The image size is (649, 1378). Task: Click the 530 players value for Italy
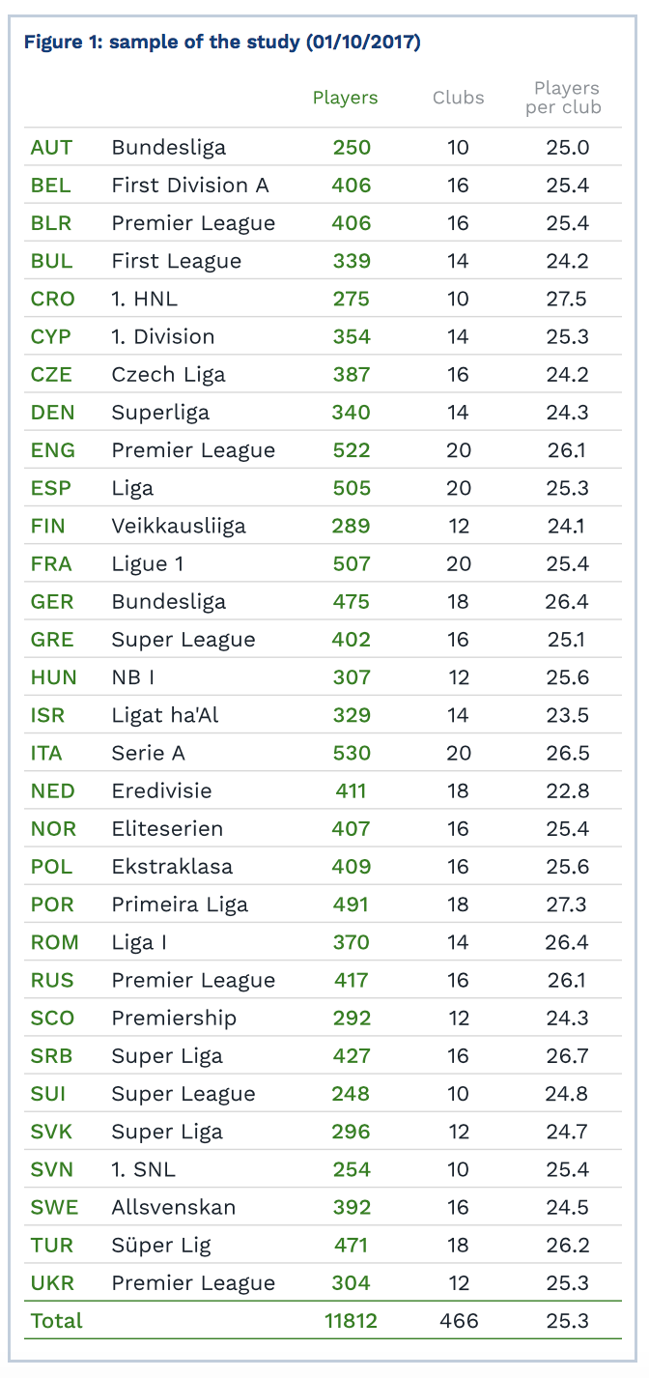coord(352,753)
